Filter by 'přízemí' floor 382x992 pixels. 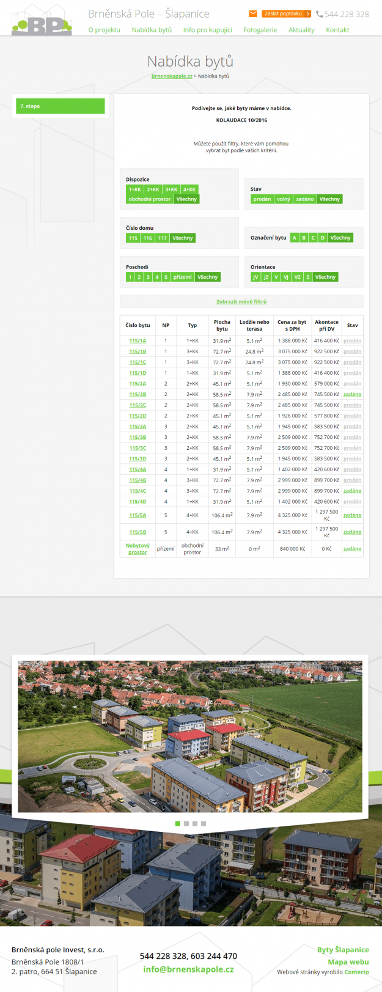click(x=182, y=277)
